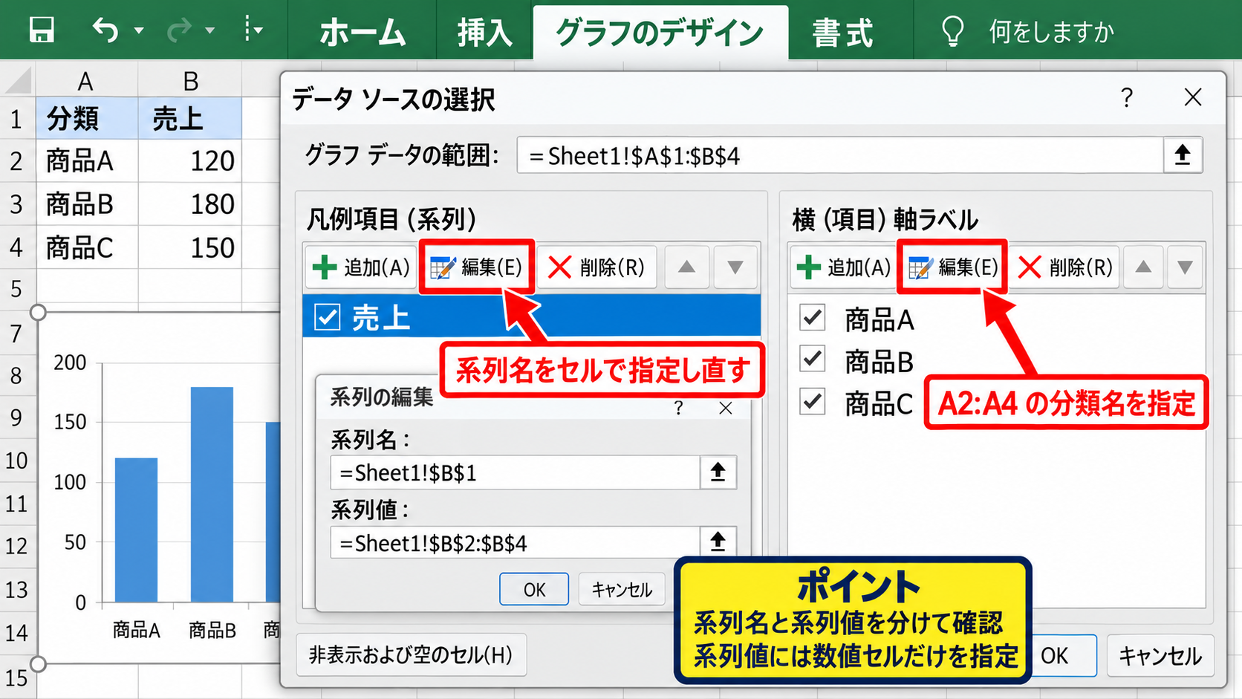
Task: Open Customize Quick Access Toolbar menu
Action: pos(253,30)
